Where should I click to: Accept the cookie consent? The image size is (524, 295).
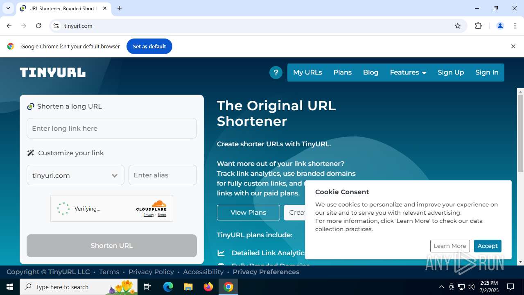click(x=488, y=246)
